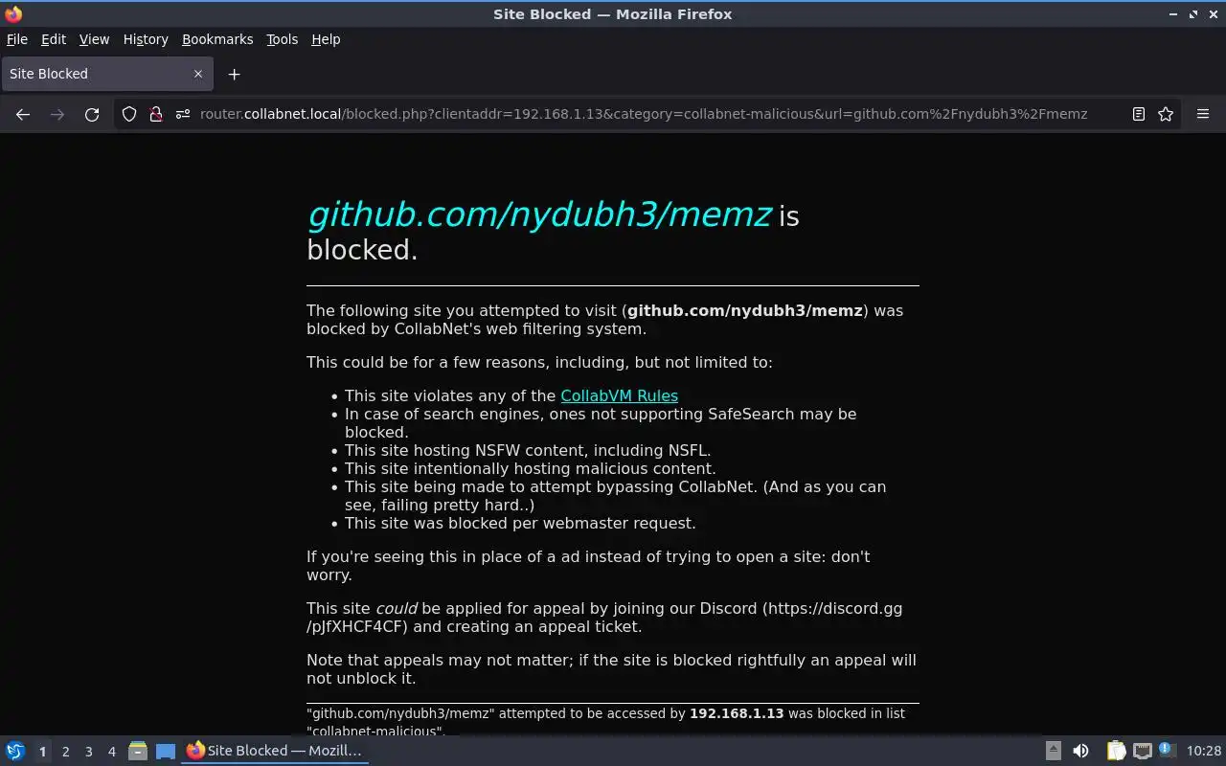The width and height of the screenshot is (1226, 766).
Task: Open the Firefox hamburger application menu
Action: point(1203,114)
